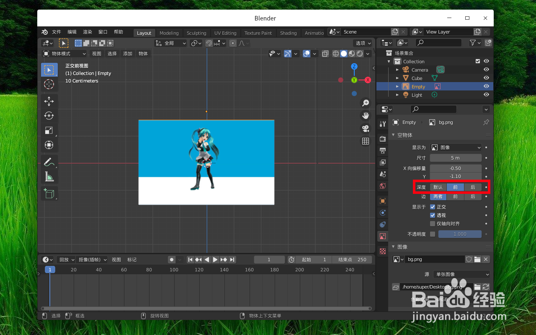
Task: Open the Tool properties tab
Action: [x=382, y=124]
